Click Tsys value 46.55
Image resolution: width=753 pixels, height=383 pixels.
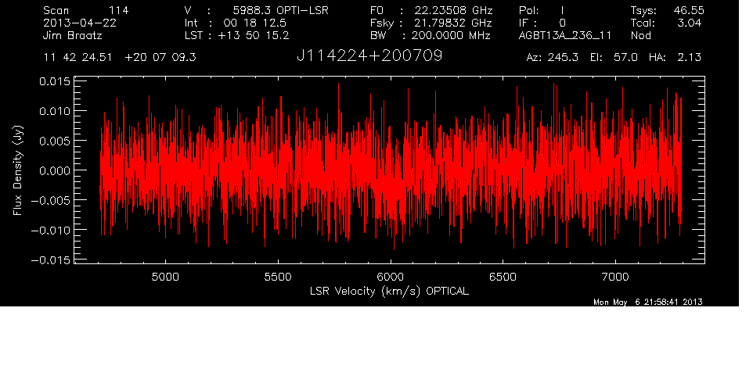click(689, 10)
